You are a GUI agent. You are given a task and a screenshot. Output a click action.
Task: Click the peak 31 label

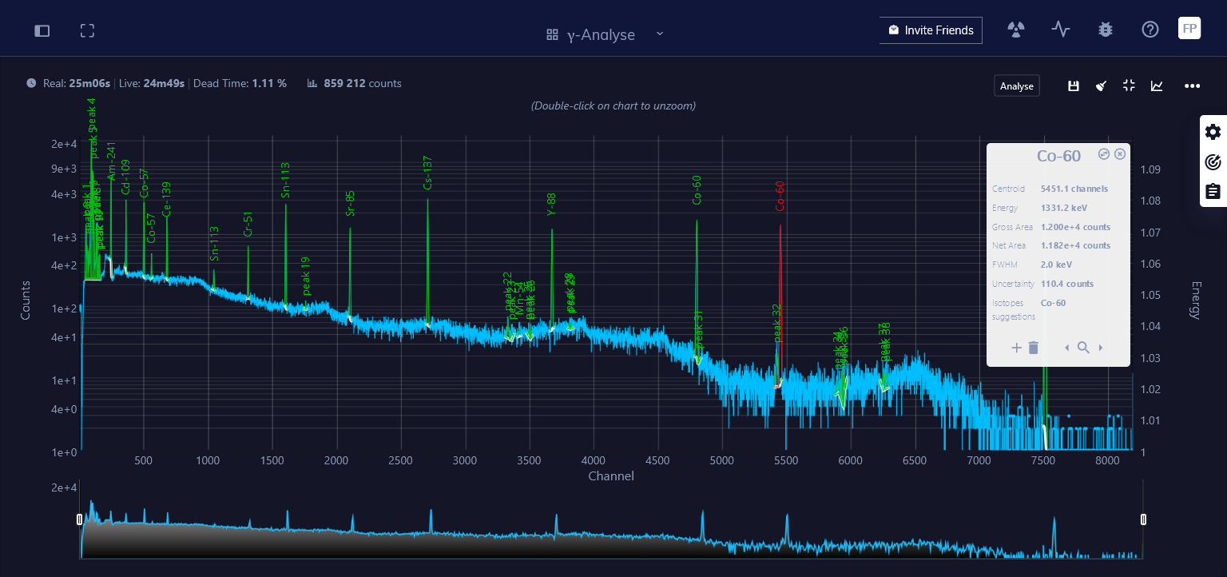(699, 329)
